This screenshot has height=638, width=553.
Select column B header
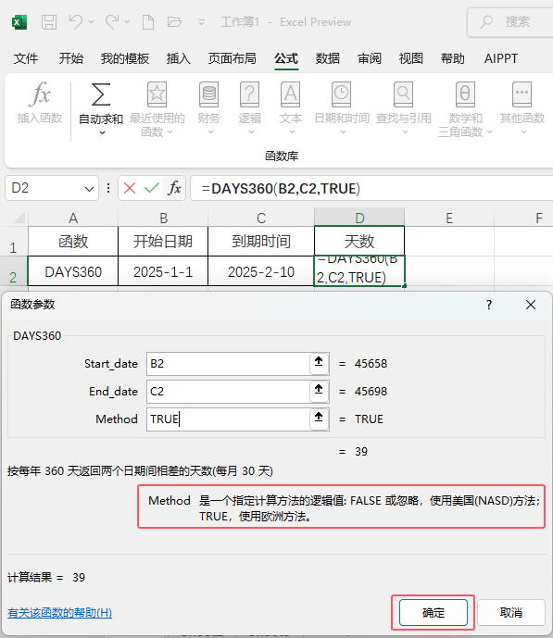coord(163,219)
